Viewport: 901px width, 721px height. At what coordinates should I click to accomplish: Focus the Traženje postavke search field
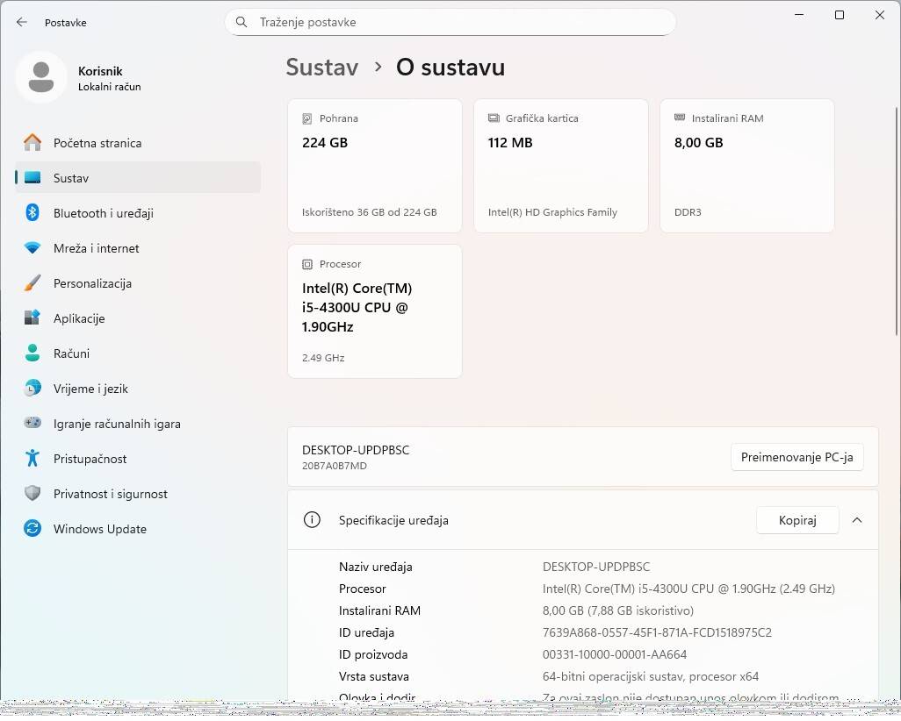click(x=457, y=22)
